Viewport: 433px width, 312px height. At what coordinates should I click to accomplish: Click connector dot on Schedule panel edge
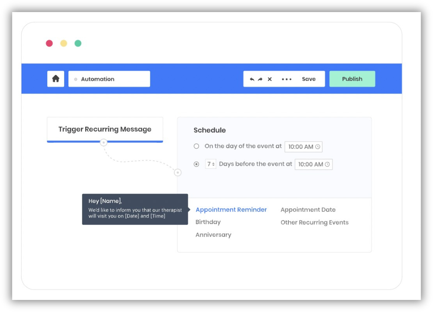(x=178, y=173)
